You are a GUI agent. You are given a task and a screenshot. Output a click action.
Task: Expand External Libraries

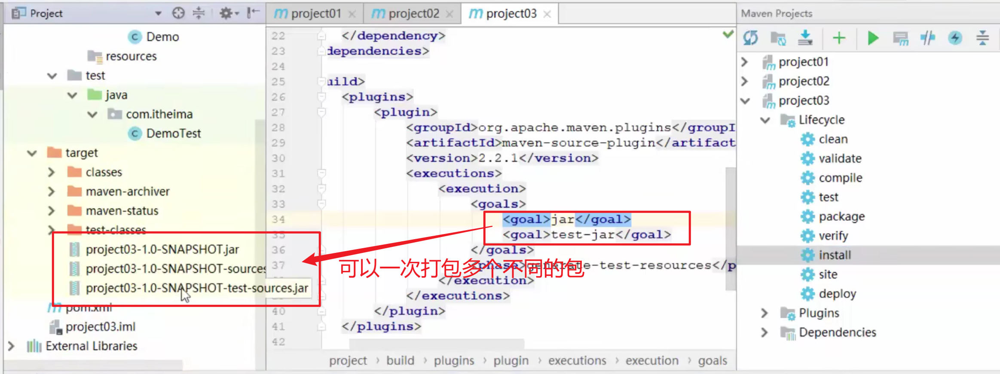(12, 346)
